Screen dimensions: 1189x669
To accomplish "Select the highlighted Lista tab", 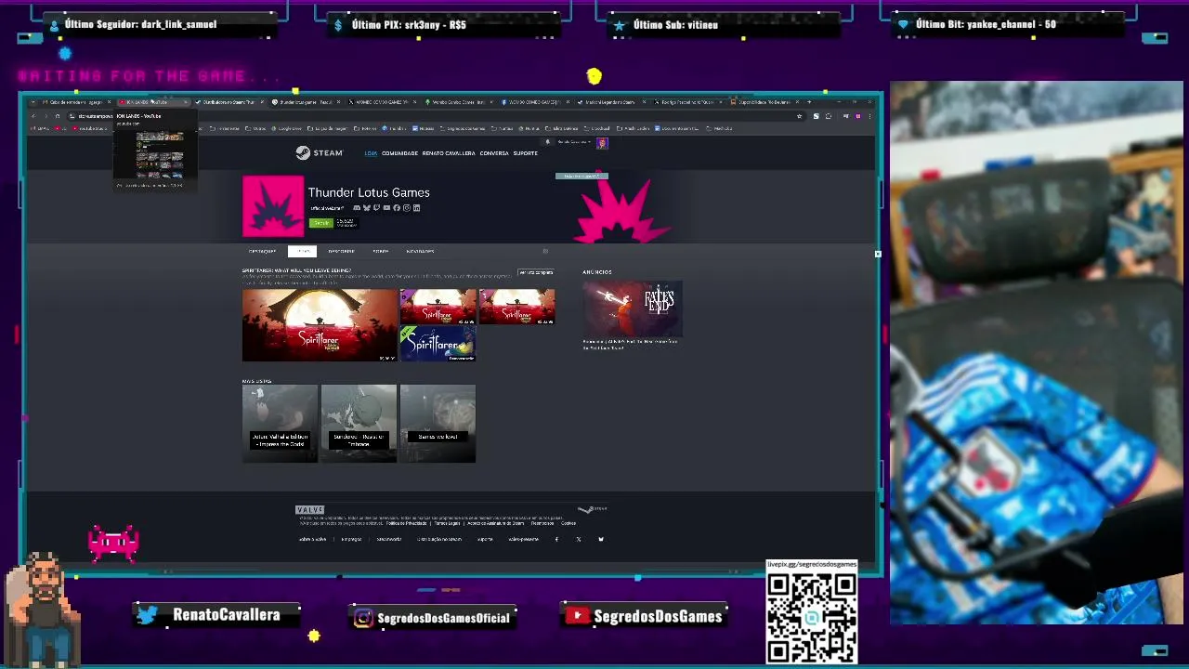I will tap(302, 251).
